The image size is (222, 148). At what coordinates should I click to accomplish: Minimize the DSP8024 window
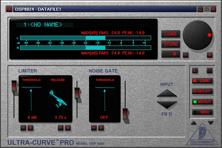point(200,10)
